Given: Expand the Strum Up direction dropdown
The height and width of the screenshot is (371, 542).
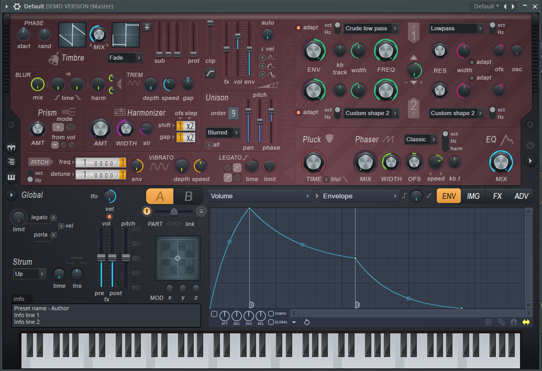Looking at the screenshot, I should 29,274.
